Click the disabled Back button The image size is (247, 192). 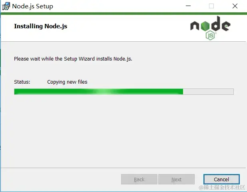point(139,179)
